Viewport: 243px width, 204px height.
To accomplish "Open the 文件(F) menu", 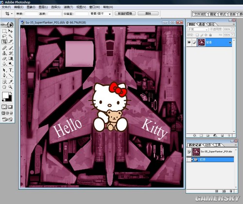I will coord(6,7).
